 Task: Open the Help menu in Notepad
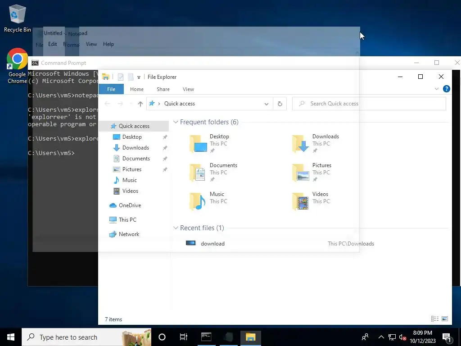click(x=108, y=44)
